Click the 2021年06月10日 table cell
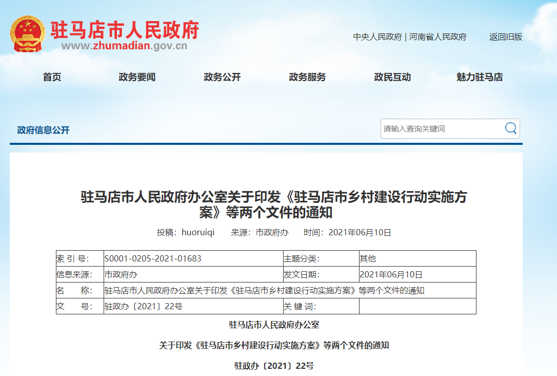The height and width of the screenshot is (376, 557). 417,275
